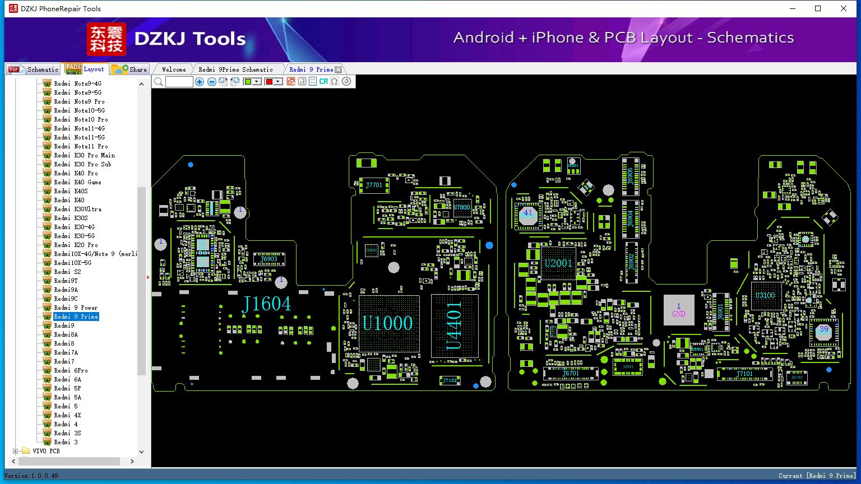
Task: Click the rotate board clockwise icon
Action: [x=223, y=82]
